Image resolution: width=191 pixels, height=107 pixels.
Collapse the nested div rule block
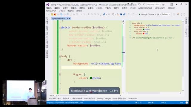[60, 60]
